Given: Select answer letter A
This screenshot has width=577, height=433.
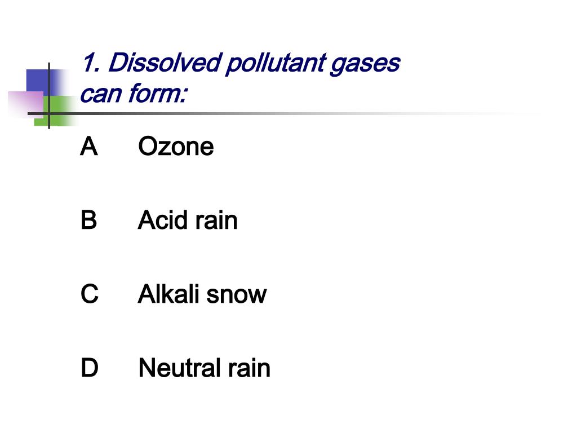Looking at the screenshot, I should [88, 147].
